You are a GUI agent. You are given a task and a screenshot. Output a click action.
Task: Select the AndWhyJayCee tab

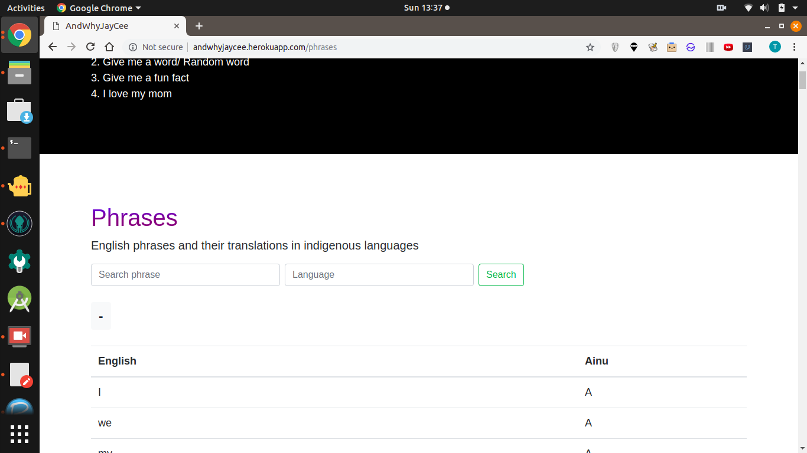115,26
